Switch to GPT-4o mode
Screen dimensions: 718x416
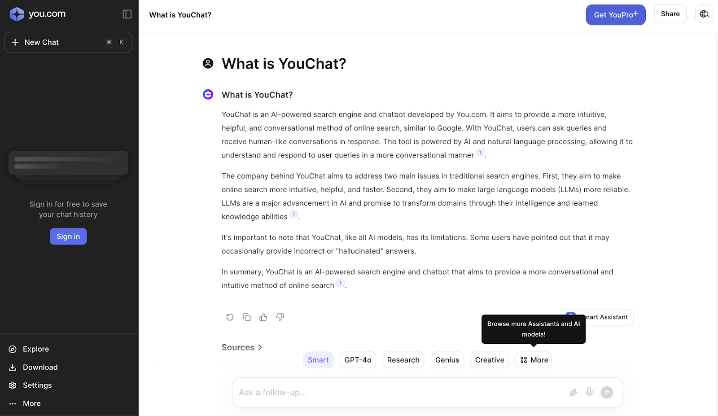pos(358,360)
